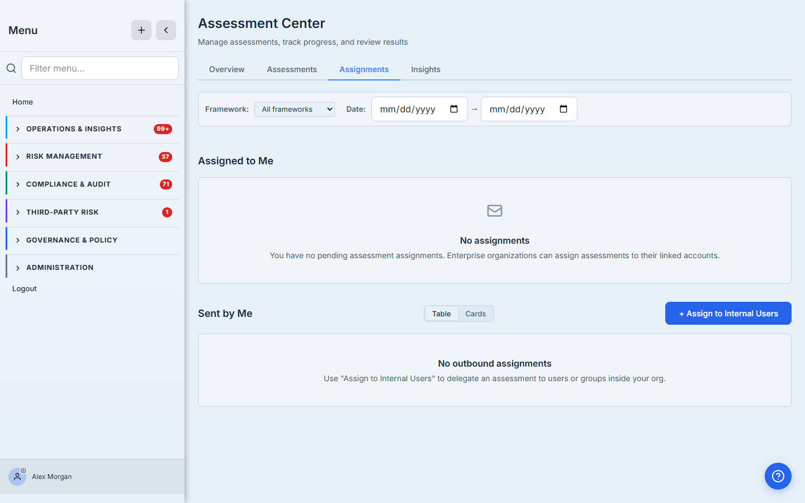This screenshot has height=503, width=805.
Task: Click Assign to Internal Users button
Action: click(728, 313)
